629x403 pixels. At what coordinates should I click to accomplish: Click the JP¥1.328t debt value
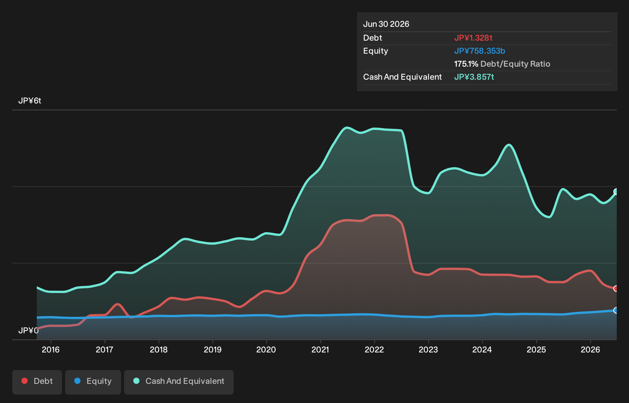point(473,38)
